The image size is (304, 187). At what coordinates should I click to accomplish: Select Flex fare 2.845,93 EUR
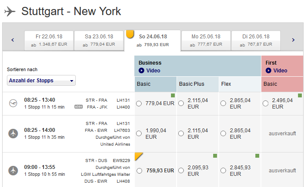pos(223,171)
